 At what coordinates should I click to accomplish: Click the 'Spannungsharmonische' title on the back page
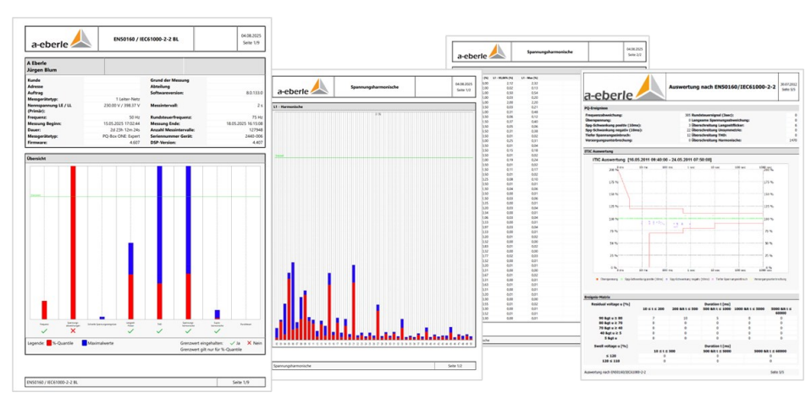(x=550, y=52)
